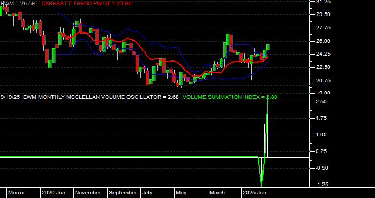
Task: Select the July date label
Action: click(147, 193)
